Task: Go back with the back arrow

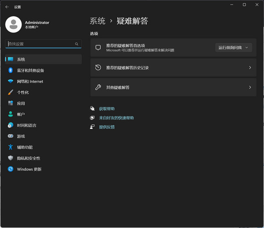Action: (7, 7)
